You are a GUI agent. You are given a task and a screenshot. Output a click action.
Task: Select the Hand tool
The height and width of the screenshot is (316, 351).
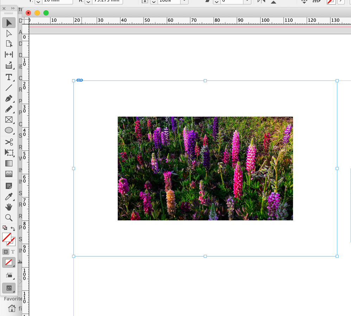[9, 207]
